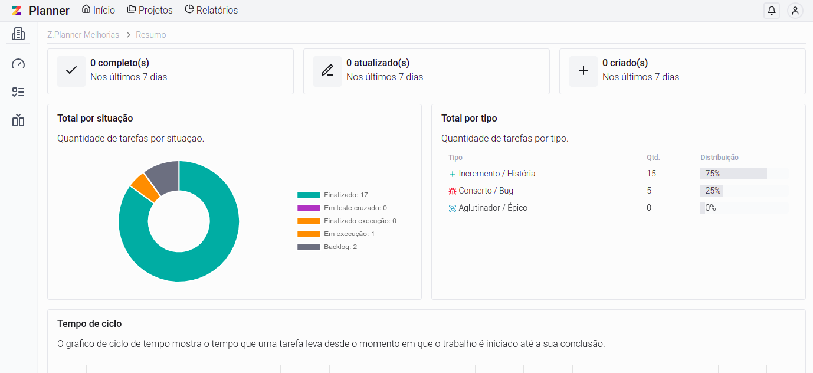Go to the Início menu
This screenshot has height=373, width=813.
(x=99, y=10)
